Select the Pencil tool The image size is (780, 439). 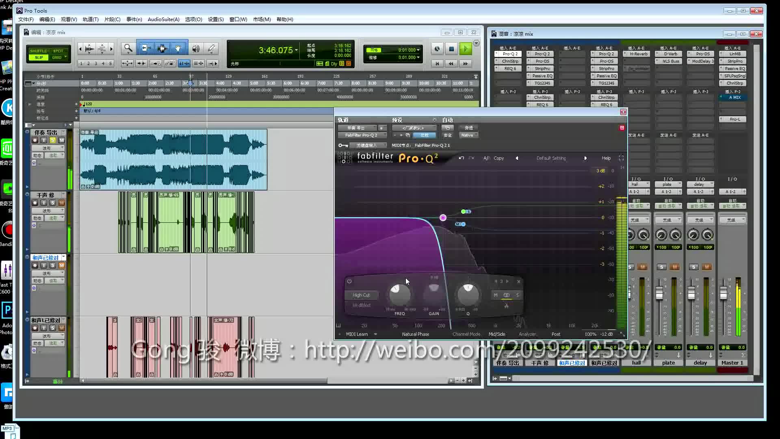[212, 49]
